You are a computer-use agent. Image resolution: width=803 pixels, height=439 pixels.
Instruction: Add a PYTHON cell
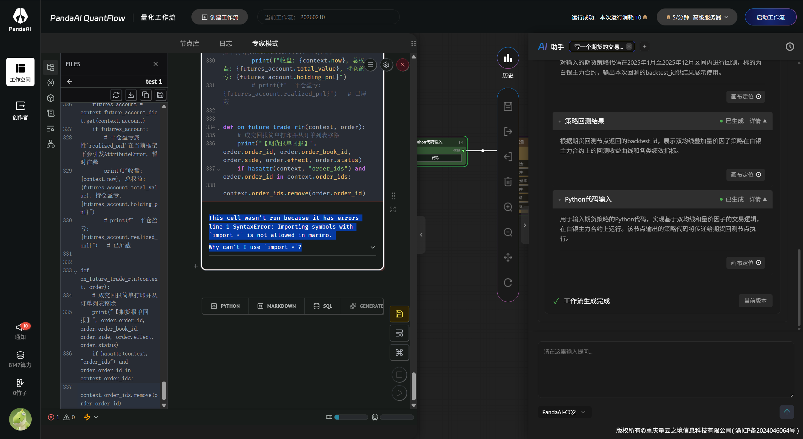point(225,306)
